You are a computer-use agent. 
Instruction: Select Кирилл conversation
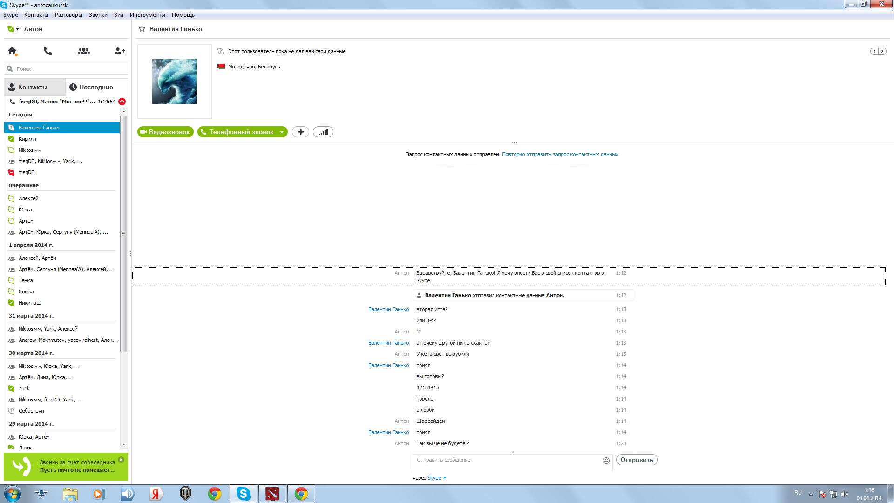point(62,139)
